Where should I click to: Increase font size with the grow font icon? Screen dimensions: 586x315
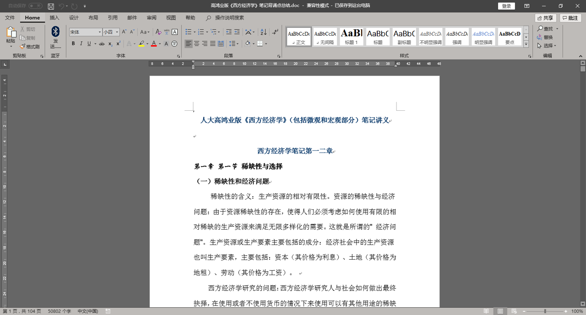124,32
